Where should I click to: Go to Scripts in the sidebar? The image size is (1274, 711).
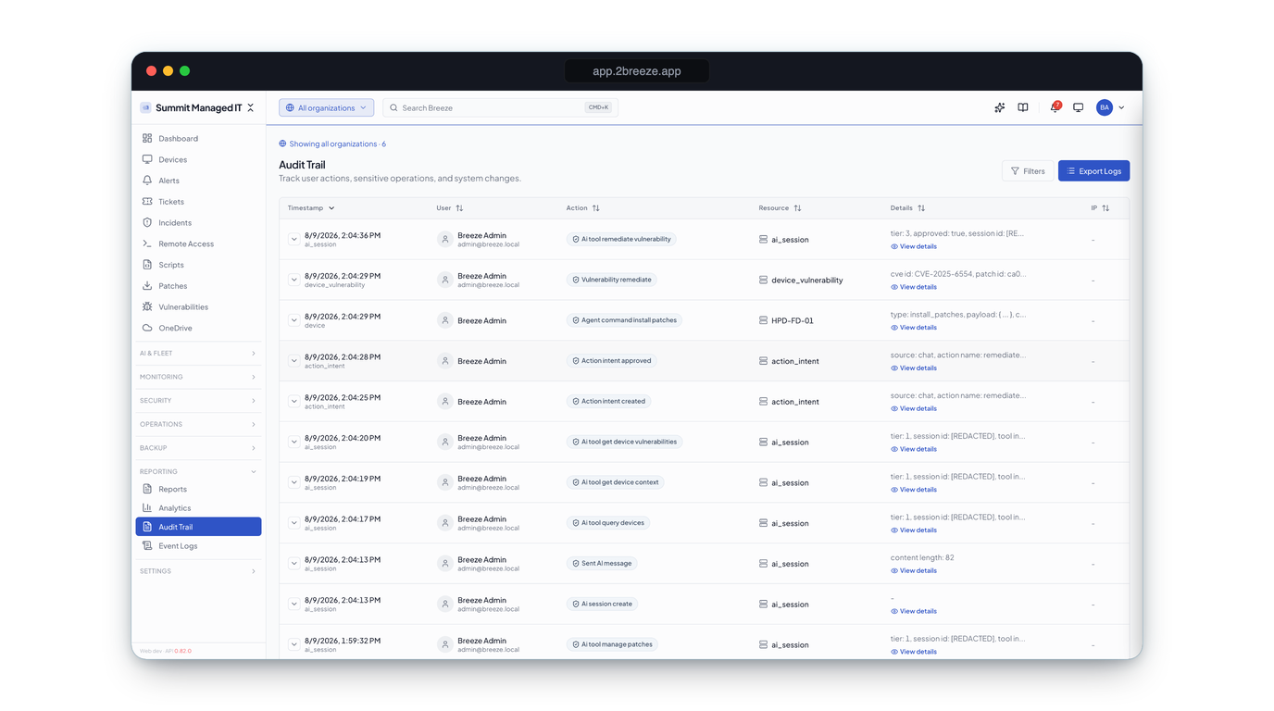(x=198, y=265)
